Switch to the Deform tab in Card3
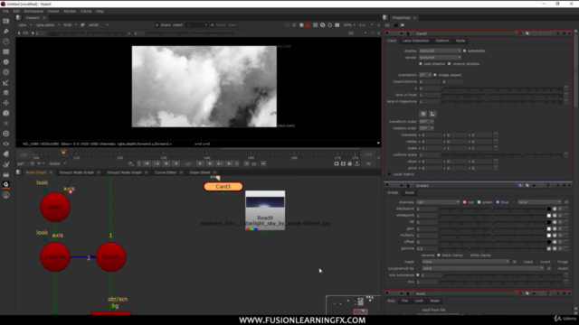 (442, 41)
